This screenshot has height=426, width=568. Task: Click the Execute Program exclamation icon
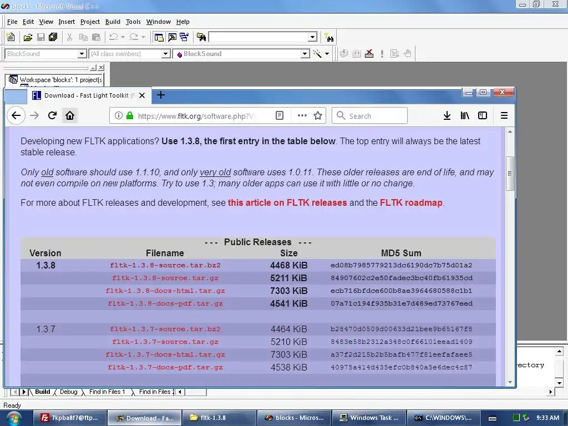click(x=382, y=54)
